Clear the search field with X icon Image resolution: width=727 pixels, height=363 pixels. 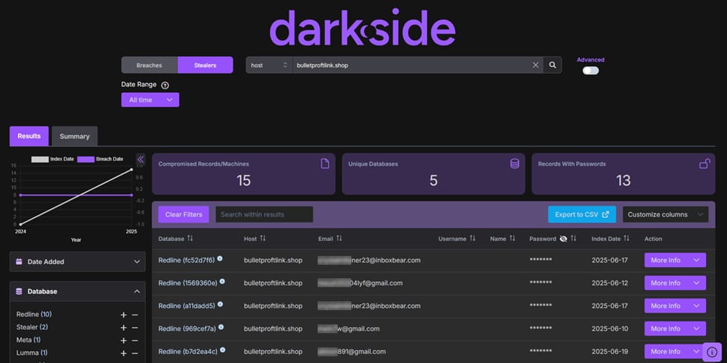(x=535, y=65)
